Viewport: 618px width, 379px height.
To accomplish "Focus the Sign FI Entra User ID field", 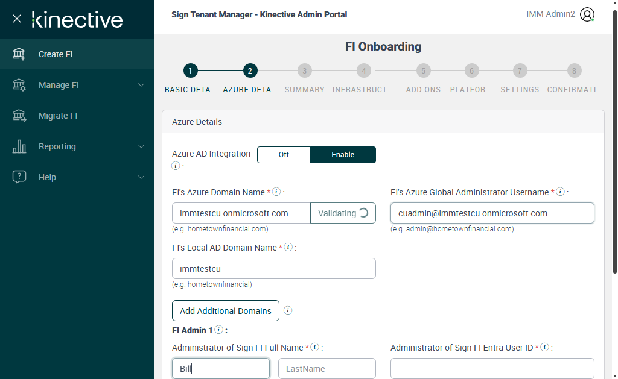I will click(492, 368).
